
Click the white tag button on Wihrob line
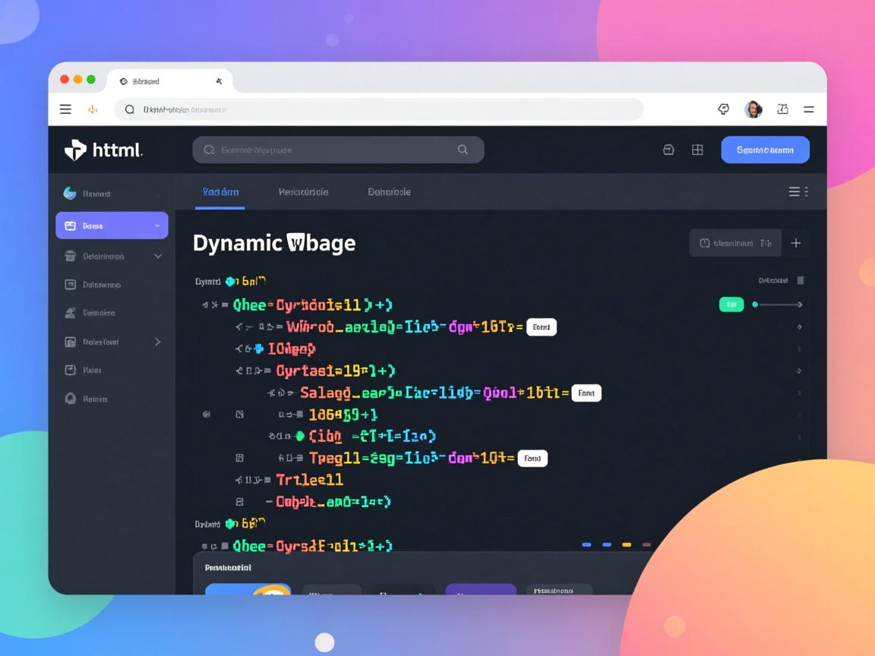click(x=541, y=327)
